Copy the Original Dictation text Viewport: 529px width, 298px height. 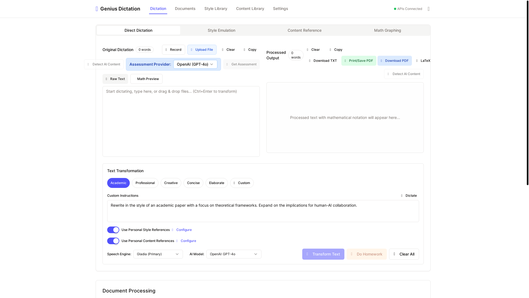coord(250,50)
